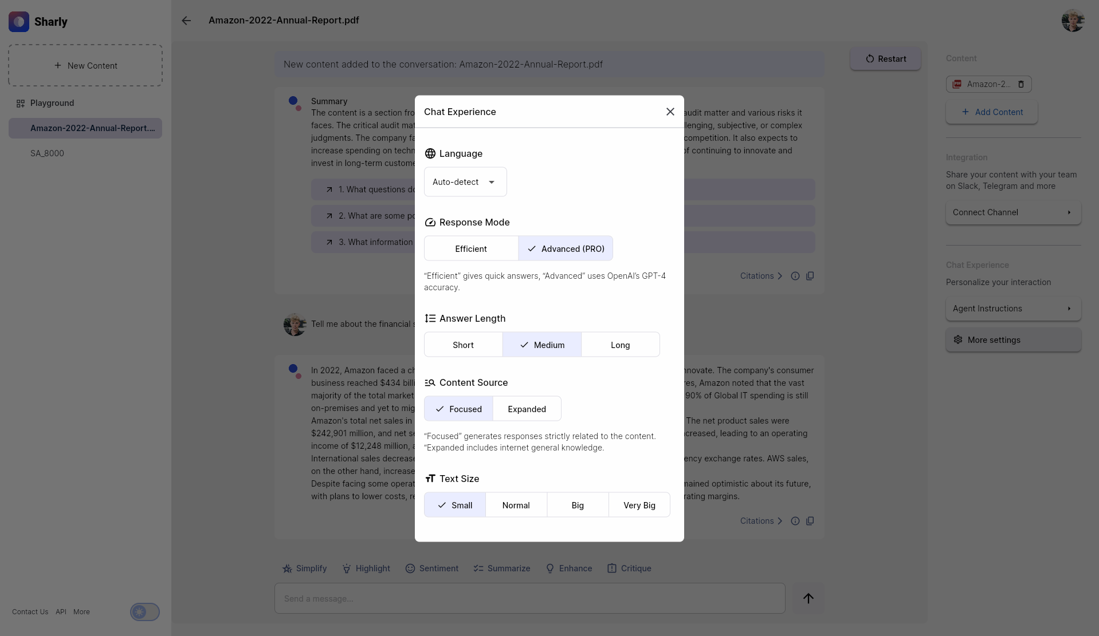This screenshot has height=636, width=1099.
Task: Click the Highlight marker icon
Action: 347,568
